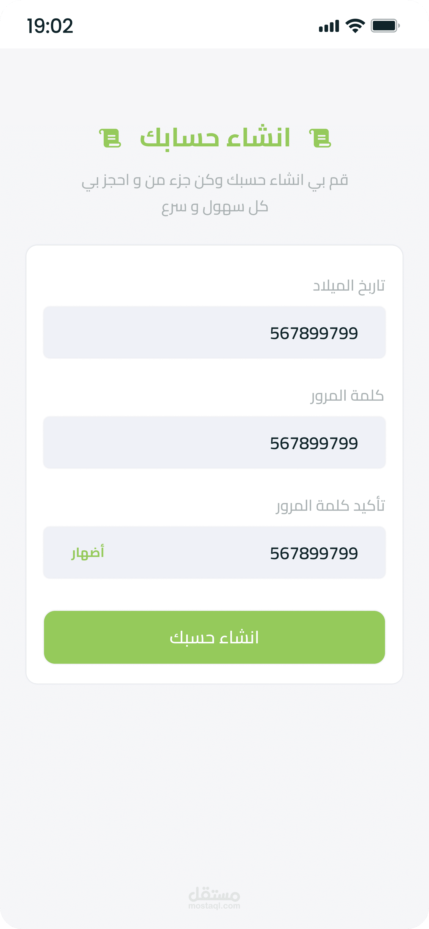Click the تأكيد كلمة المرور field label
This screenshot has width=429, height=929.
pos(331,506)
